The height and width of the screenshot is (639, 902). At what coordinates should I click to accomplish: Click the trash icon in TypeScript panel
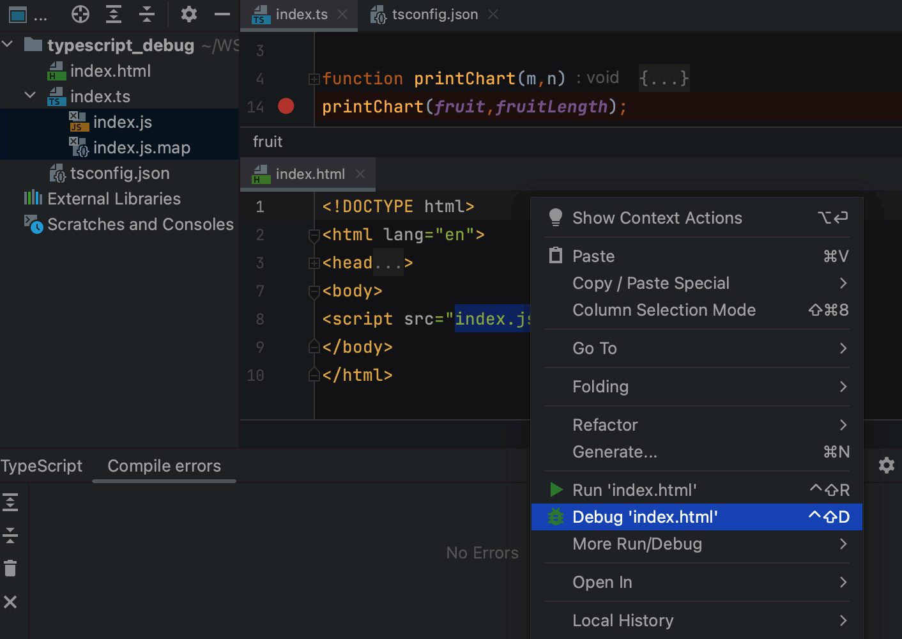[10, 568]
